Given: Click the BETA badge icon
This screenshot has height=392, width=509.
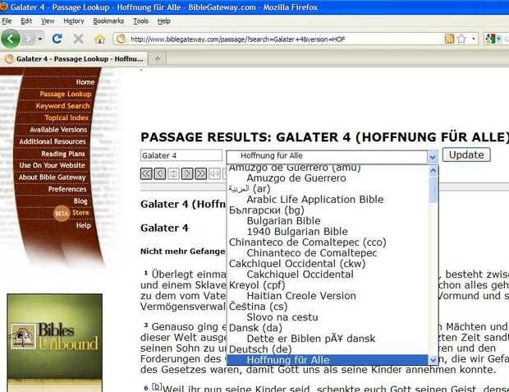Looking at the screenshot, I should pyautogui.click(x=62, y=214).
